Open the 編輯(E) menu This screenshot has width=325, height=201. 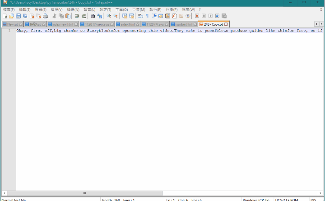(24, 9)
